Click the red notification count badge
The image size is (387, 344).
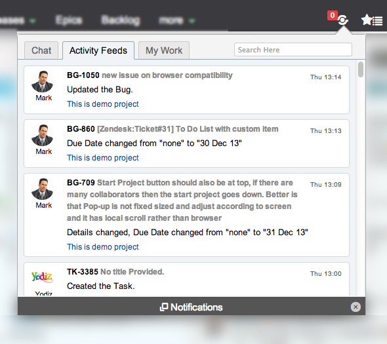[333, 15]
